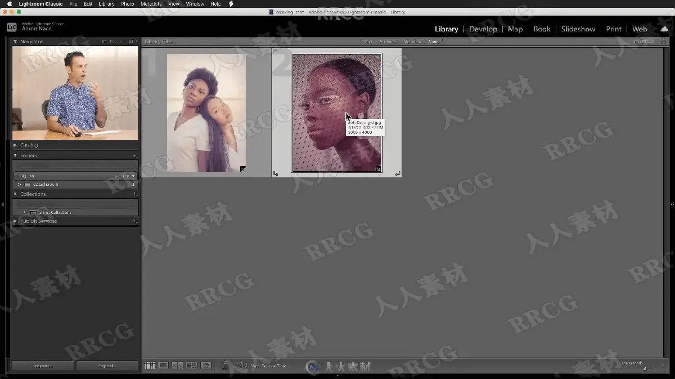Click the second photo's develop adjustments badge
The height and width of the screenshot is (379, 675).
pyautogui.click(x=378, y=168)
